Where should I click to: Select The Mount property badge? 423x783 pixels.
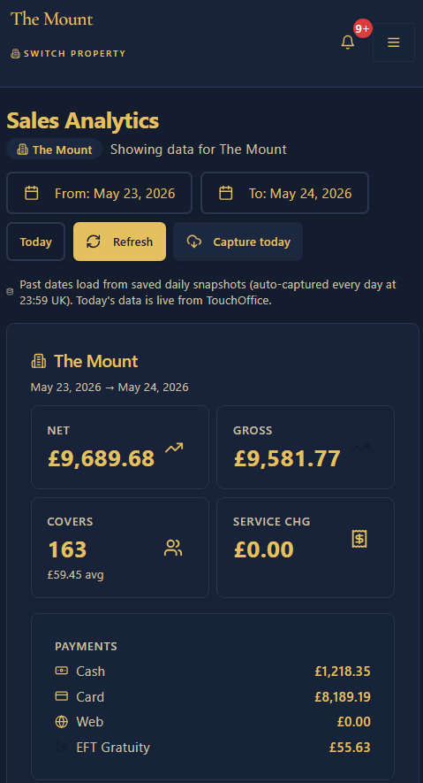tap(54, 150)
